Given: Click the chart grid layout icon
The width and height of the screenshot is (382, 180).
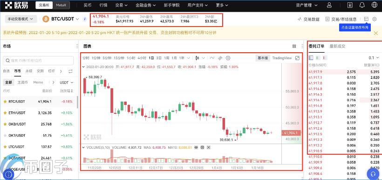Looking at the screenshot, I should pos(294,46).
